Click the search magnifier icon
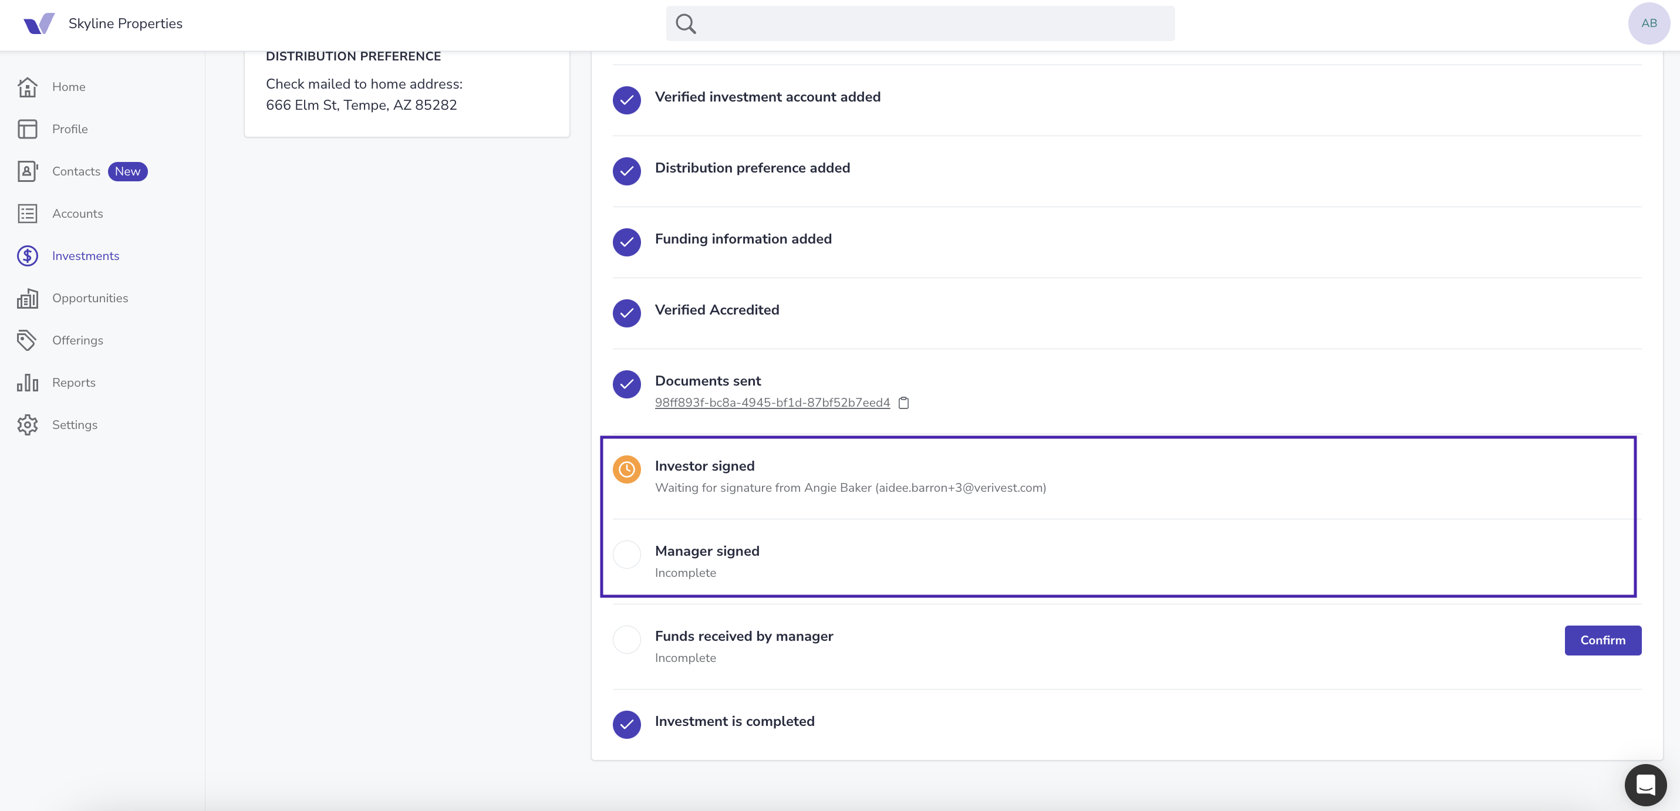 pyautogui.click(x=686, y=23)
